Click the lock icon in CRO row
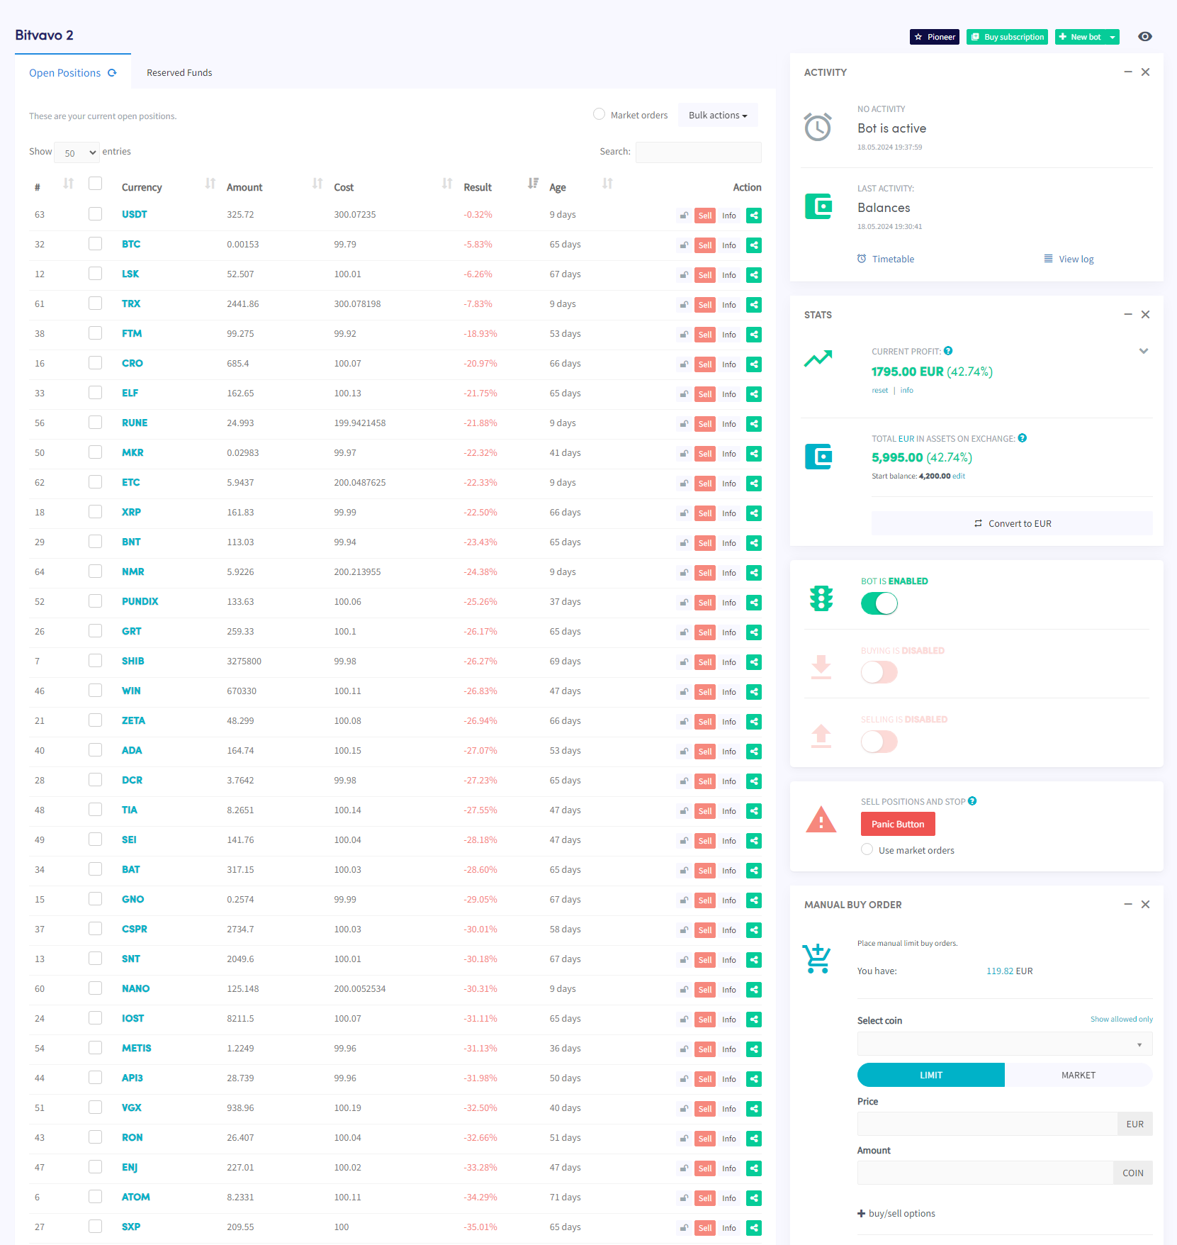 [x=684, y=364]
